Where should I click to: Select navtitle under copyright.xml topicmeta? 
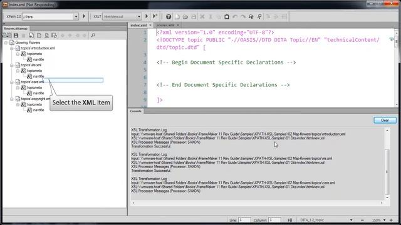pos(38,110)
